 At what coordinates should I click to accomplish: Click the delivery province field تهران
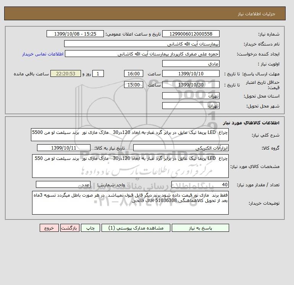[191, 96]
